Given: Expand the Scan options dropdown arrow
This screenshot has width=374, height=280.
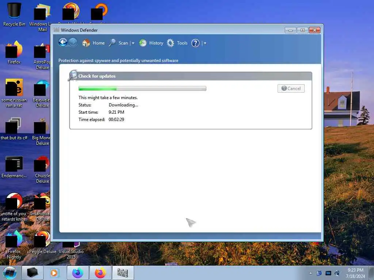Looking at the screenshot, I should click(x=133, y=43).
